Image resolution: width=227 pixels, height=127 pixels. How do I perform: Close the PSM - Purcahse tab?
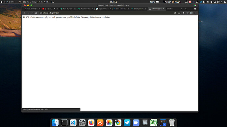75,9
